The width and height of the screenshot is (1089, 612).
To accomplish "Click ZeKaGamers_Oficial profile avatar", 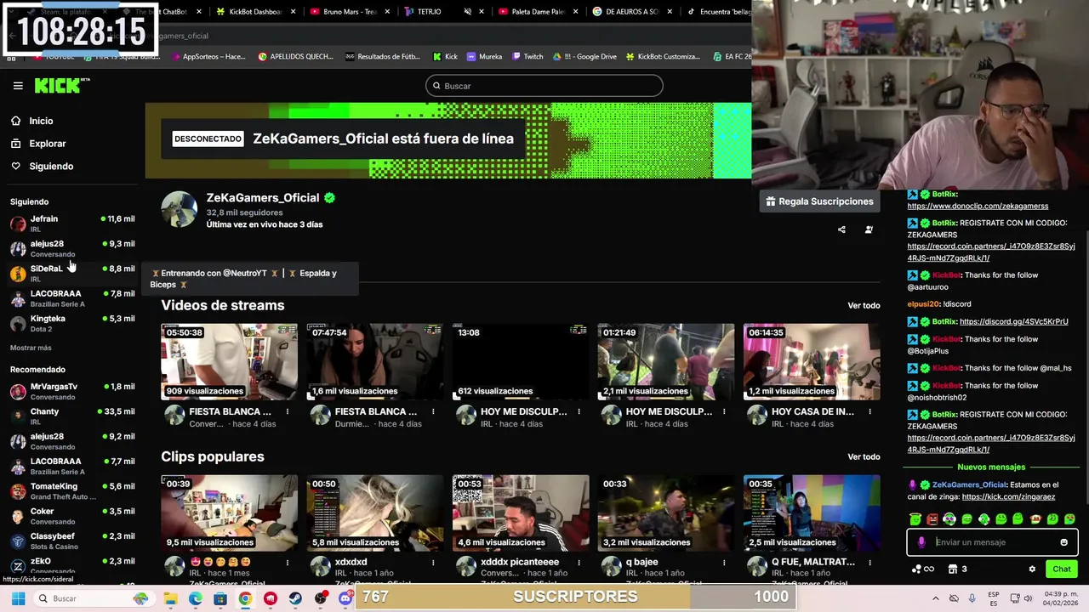I will pos(180,209).
